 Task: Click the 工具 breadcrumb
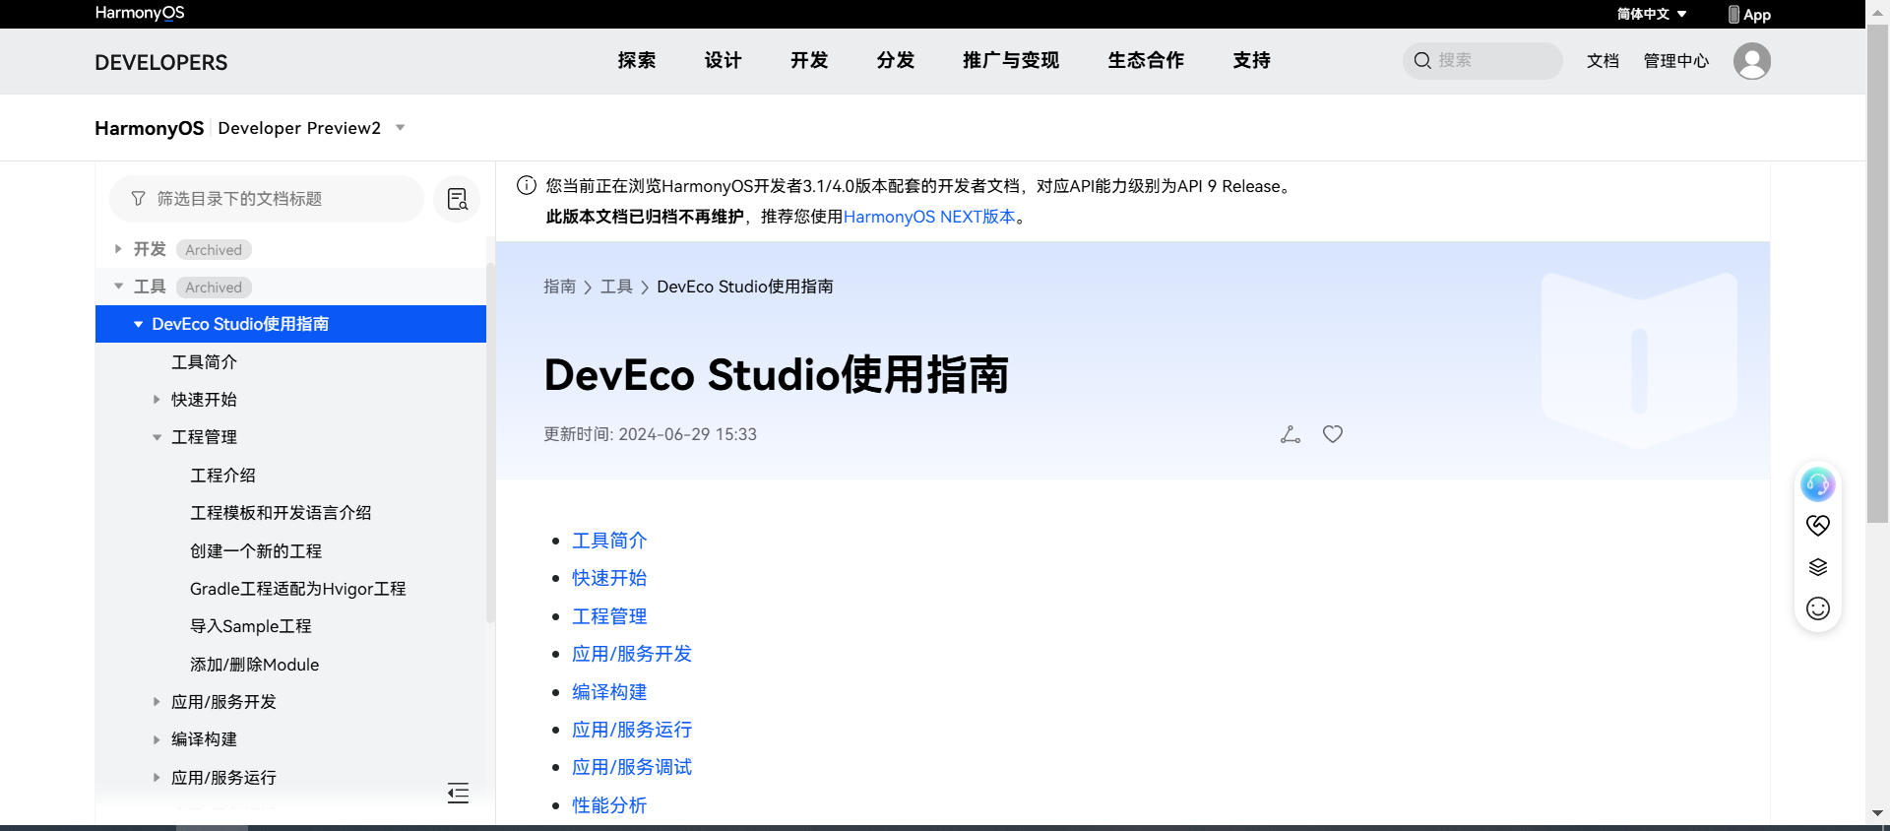pyautogui.click(x=616, y=287)
